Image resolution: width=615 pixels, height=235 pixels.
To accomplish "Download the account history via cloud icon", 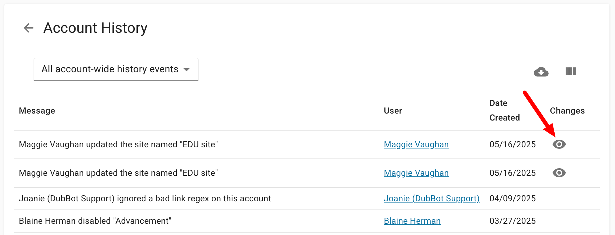I will click(541, 72).
